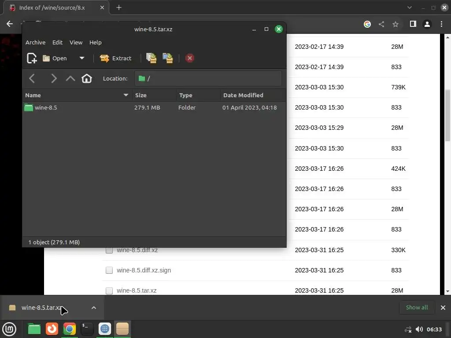
Task: Expand the tab search chevron
Action: pyautogui.click(x=410, y=8)
